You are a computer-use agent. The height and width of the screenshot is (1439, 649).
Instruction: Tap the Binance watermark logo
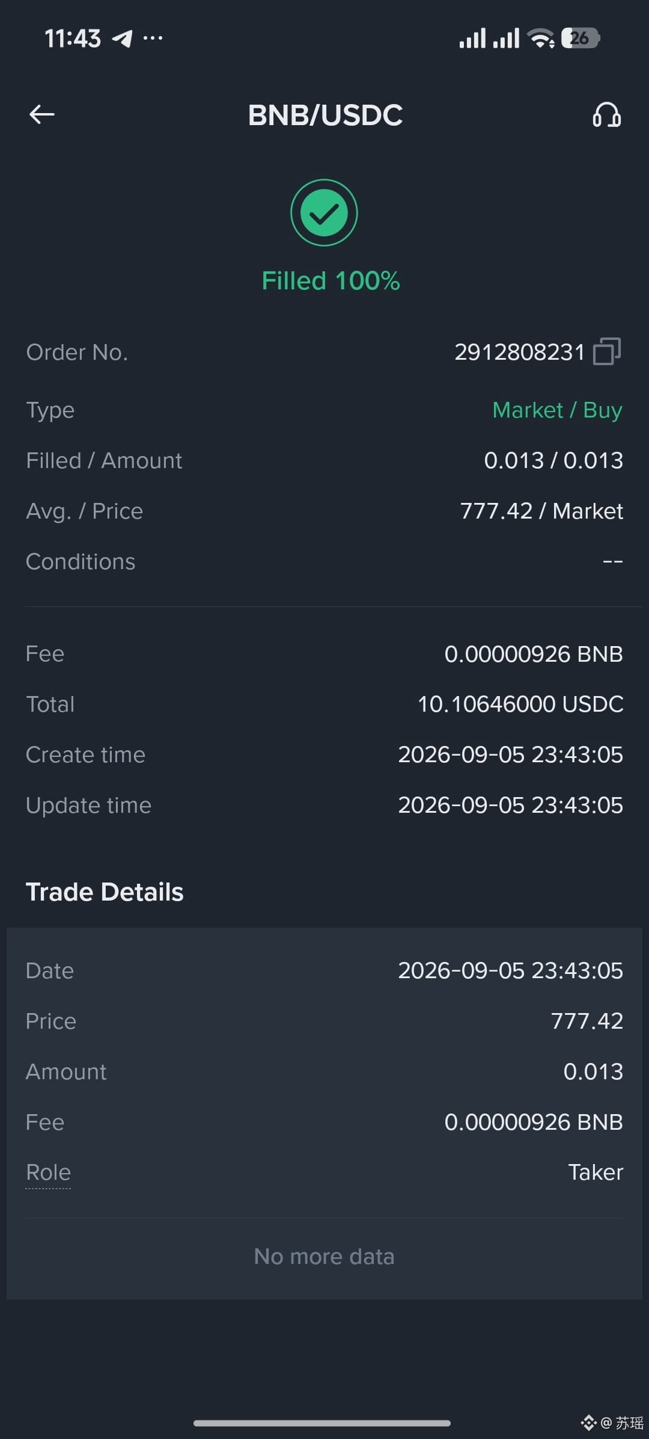(588, 1423)
